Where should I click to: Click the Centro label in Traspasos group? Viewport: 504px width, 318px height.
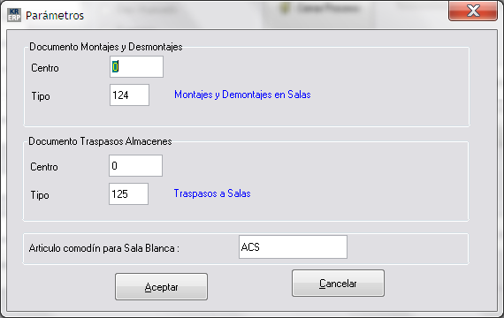tap(44, 167)
